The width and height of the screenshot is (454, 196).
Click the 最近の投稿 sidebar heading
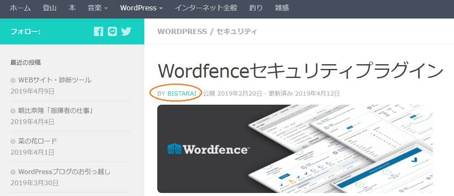tap(25, 62)
